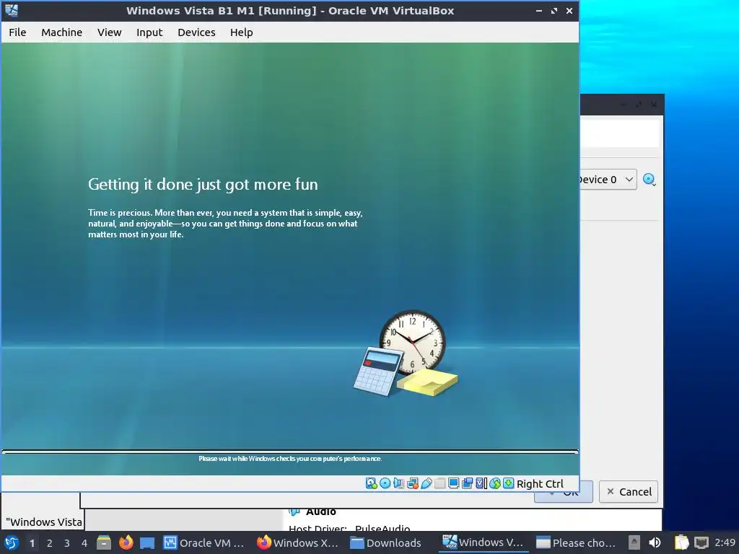Screen dimensions: 739x554
Task: Click the clipboard manager tray icon
Action: [681, 542]
